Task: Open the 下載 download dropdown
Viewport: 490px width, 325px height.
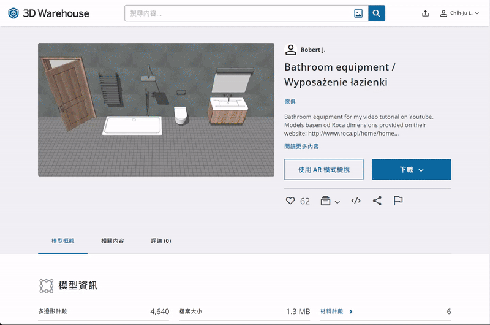Action: (x=411, y=169)
